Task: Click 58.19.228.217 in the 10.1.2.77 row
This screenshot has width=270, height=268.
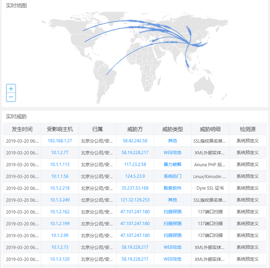Action: [135, 152]
